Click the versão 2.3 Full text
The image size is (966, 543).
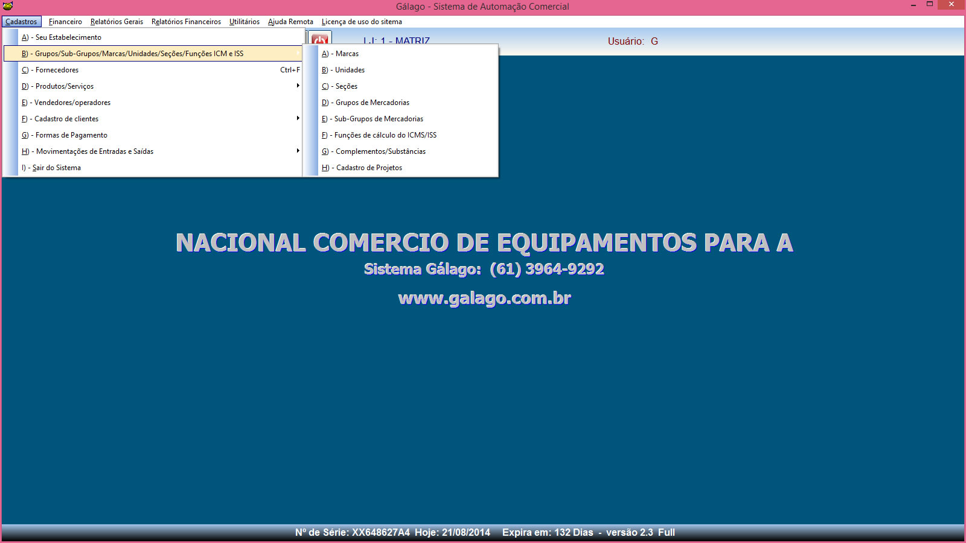pos(641,532)
